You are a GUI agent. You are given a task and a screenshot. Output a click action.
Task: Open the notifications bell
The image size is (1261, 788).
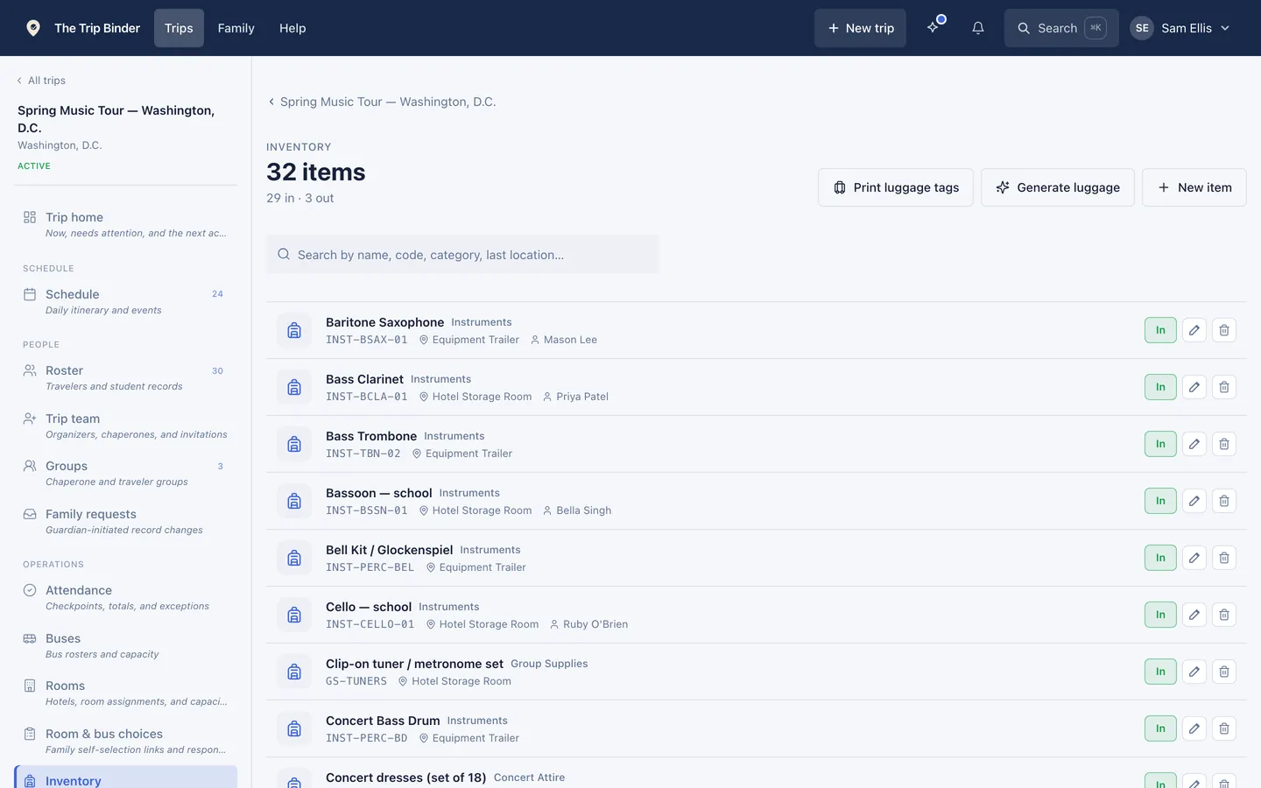pos(978,28)
